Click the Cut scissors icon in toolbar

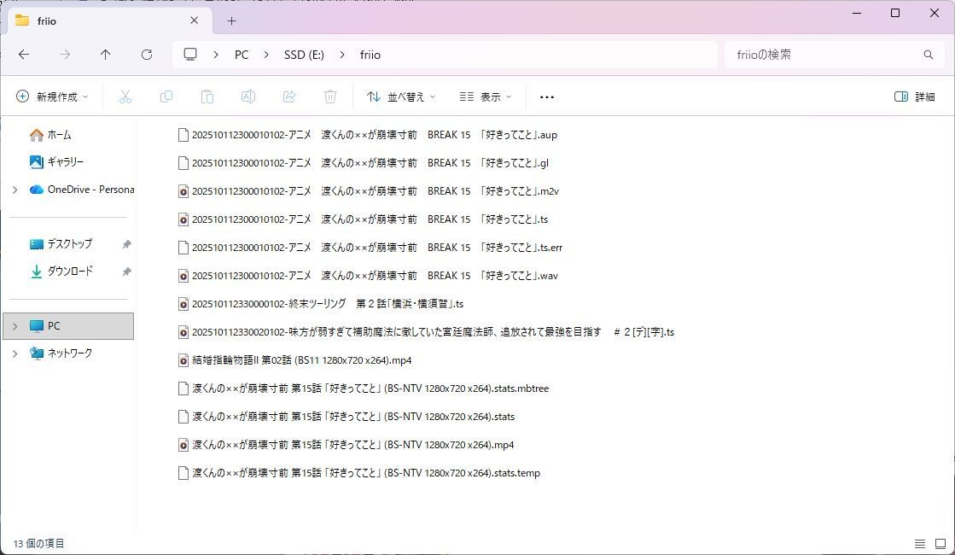125,97
